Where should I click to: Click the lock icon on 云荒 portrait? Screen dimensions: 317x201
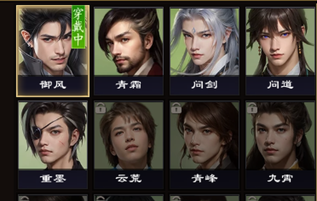point(101,108)
